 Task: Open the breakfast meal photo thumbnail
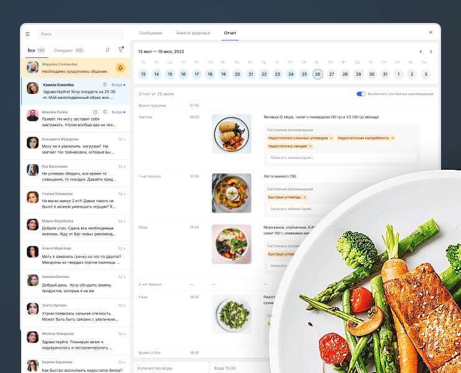coord(231,134)
